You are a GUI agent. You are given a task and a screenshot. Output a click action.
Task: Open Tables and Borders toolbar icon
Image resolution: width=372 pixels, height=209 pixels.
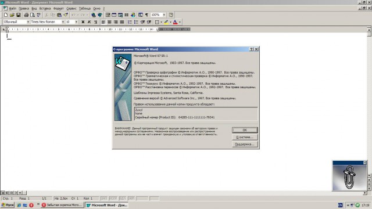(108, 15)
